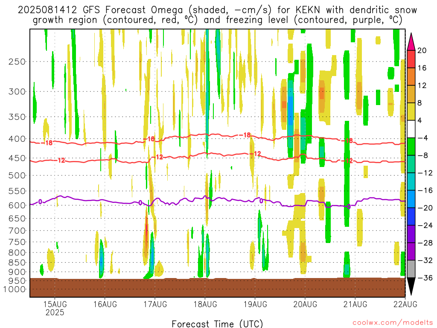
Task: Click the 750 pressure level label
Action: pos(17,242)
